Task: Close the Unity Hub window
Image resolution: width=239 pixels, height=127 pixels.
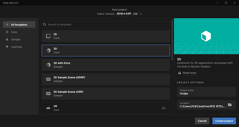Action: (235, 3)
